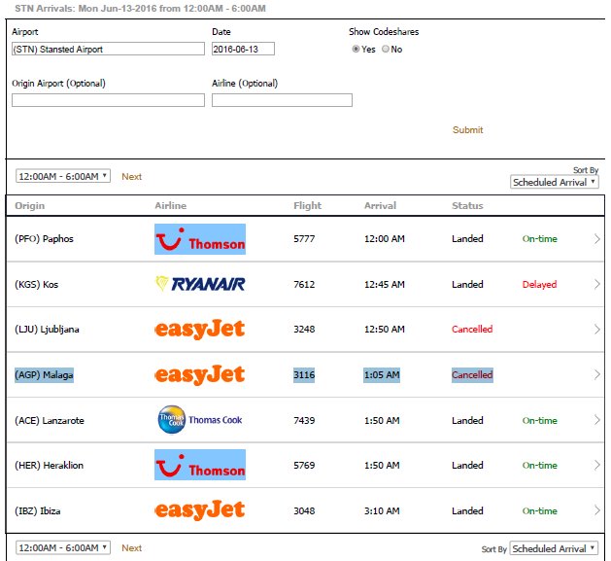Click the Thomson logo in the Heraklion row
This screenshot has height=561, width=611.
tap(200, 465)
